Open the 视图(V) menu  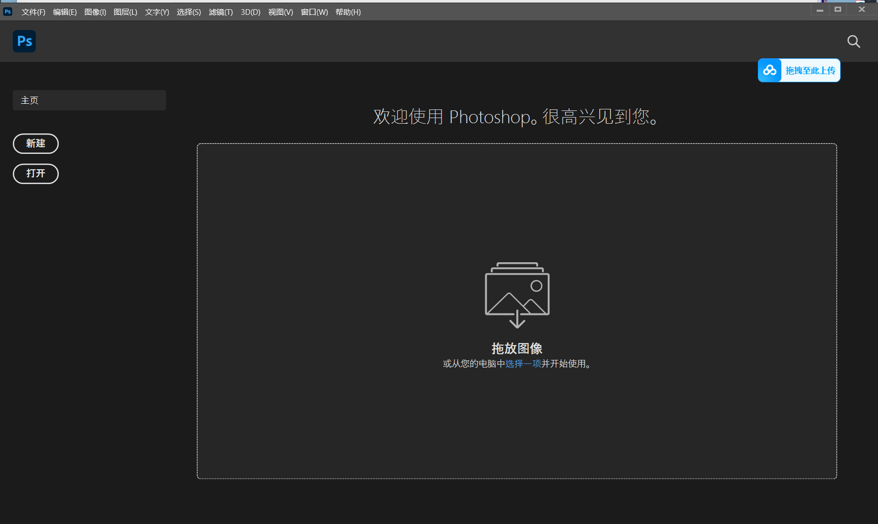[281, 12]
